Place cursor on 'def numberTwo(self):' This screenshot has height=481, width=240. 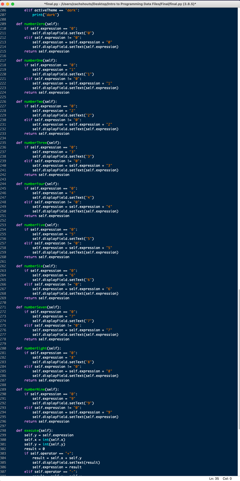[x=37, y=102]
